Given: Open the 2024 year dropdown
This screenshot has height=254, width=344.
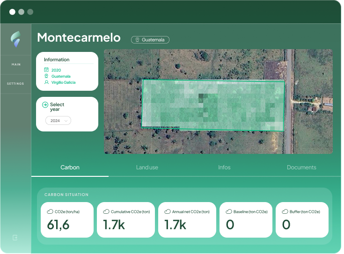Looking at the screenshot, I should click(58, 121).
